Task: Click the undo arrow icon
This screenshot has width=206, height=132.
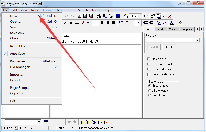Action: (67, 16)
